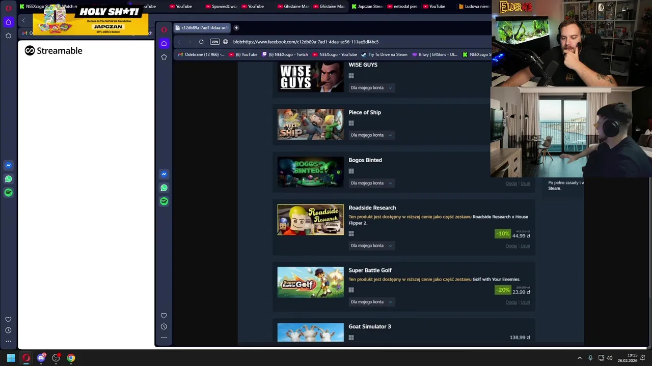Open '(6) YouTube' bookmark
The image size is (652, 366).
tap(243, 54)
